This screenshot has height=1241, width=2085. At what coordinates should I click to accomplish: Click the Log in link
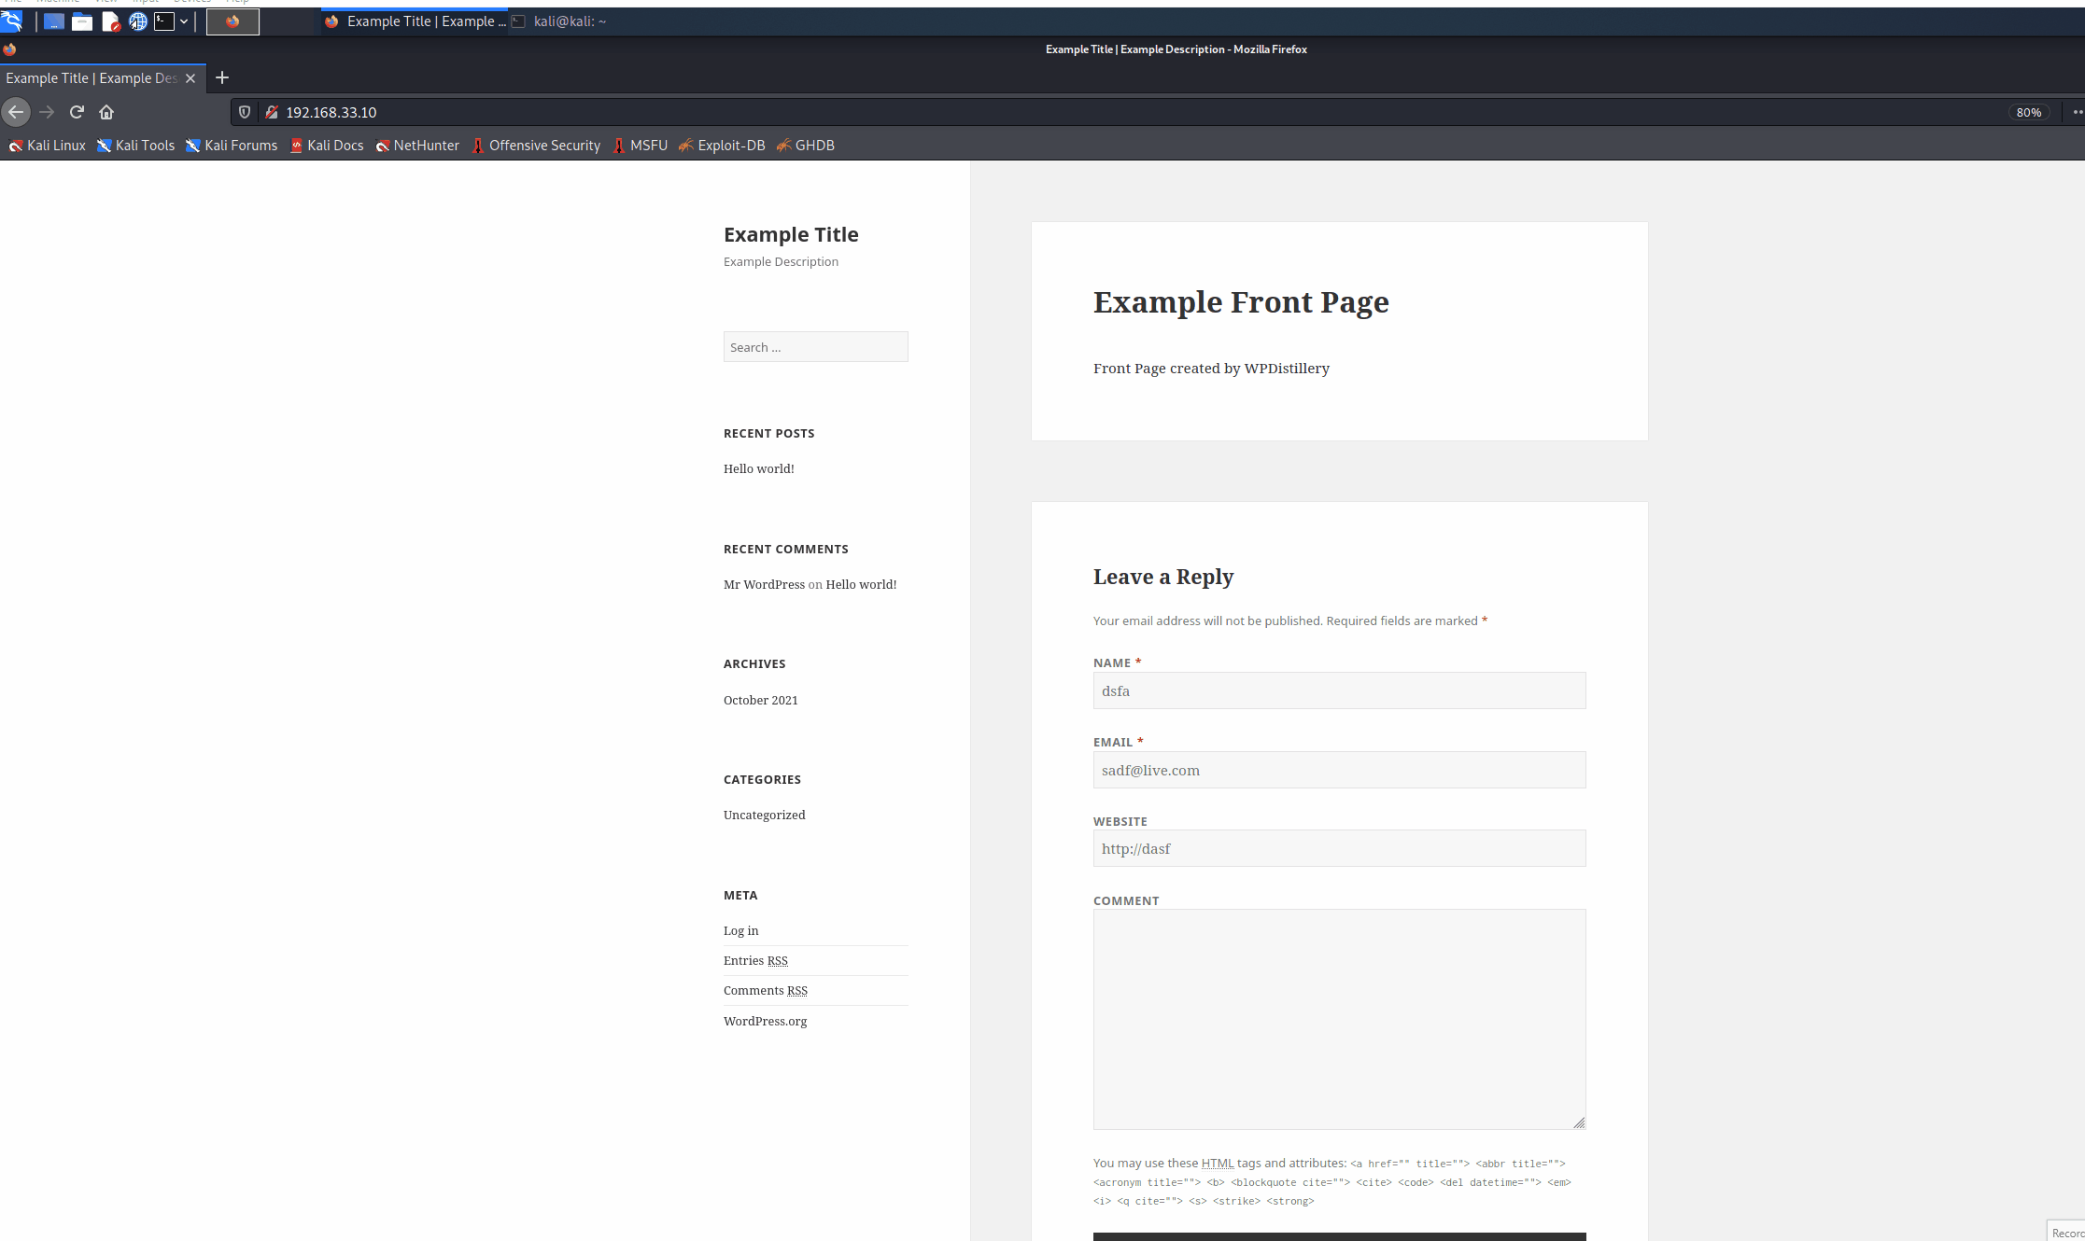(740, 930)
